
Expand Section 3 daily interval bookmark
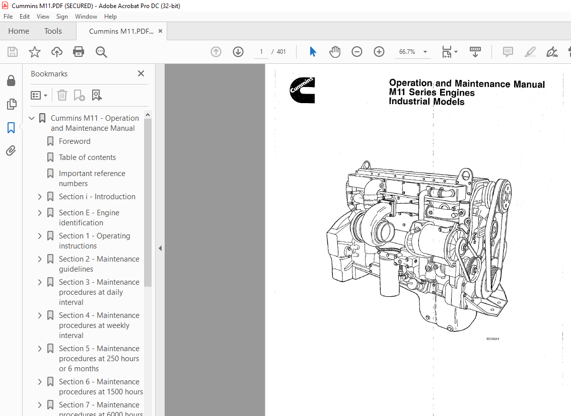point(40,283)
